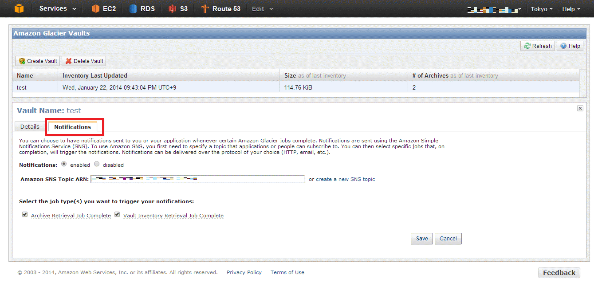Select the enabled notifications radio button

pyautogui.click(x=64, y=164)
